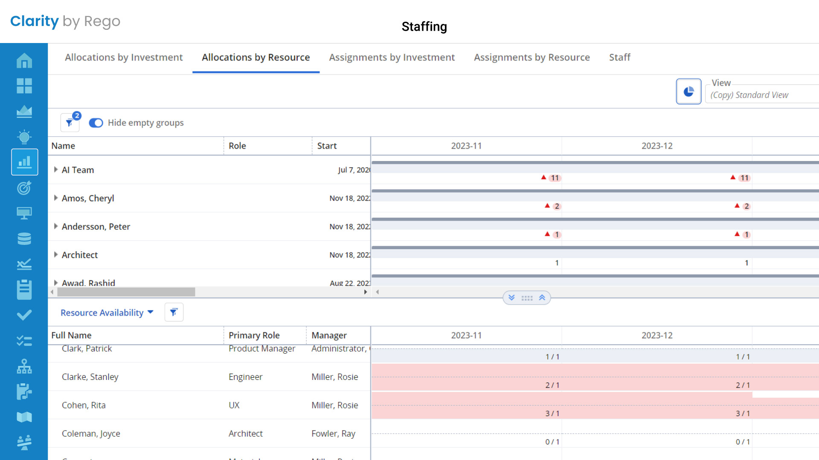This screenshot has width=819, height=460.
Task: Expand the Architect group row
Action: click(x=56, y=255)
